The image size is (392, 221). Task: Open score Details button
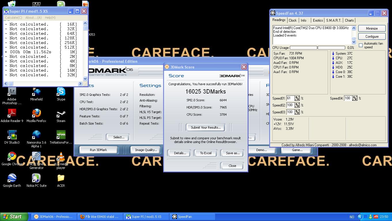(x=180, y=153)
